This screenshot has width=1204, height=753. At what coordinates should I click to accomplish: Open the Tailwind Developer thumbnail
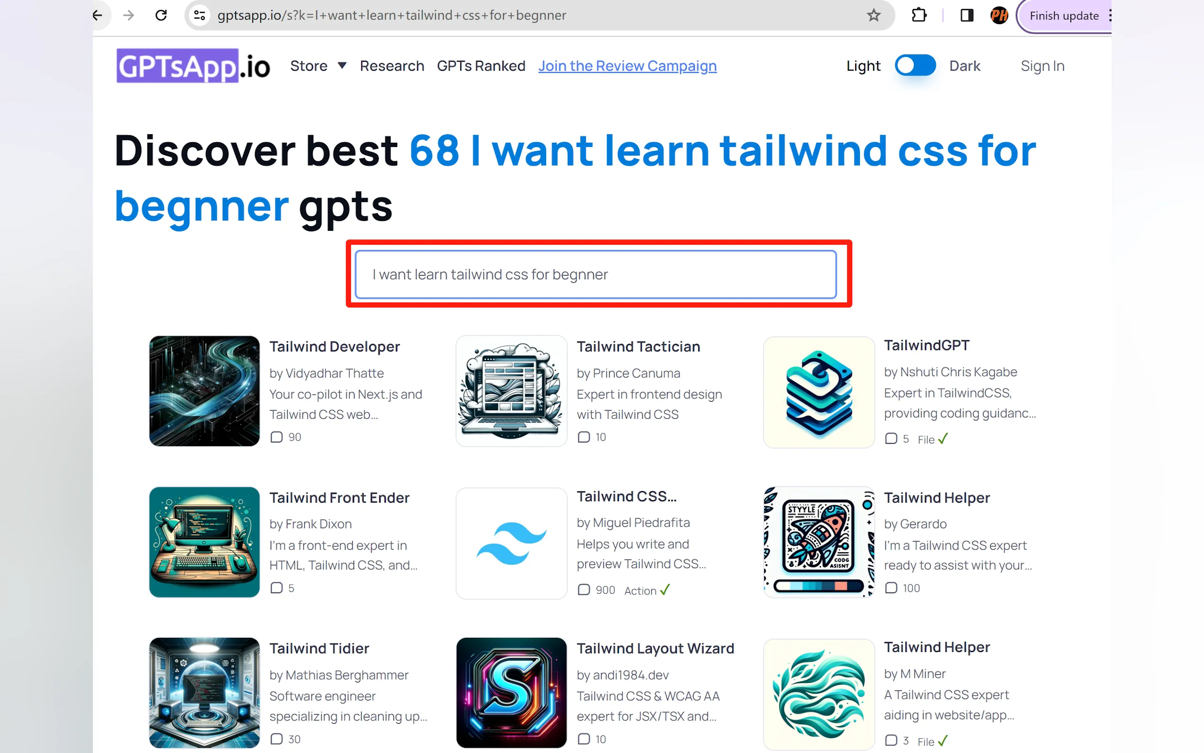tap(204, 391)
